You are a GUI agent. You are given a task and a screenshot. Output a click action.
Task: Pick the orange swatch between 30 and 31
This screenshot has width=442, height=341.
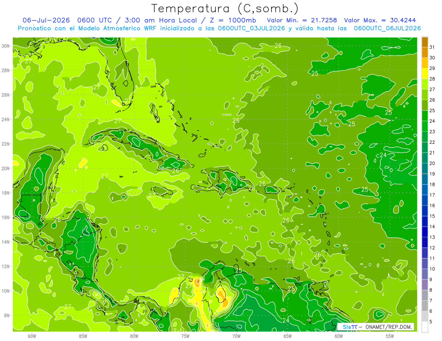coord(425,53)
